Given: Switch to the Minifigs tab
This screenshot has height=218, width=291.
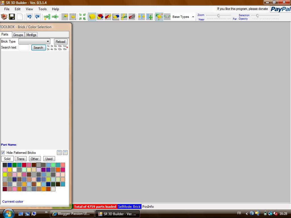Looking at the screenshot, I should pos(31,35).
